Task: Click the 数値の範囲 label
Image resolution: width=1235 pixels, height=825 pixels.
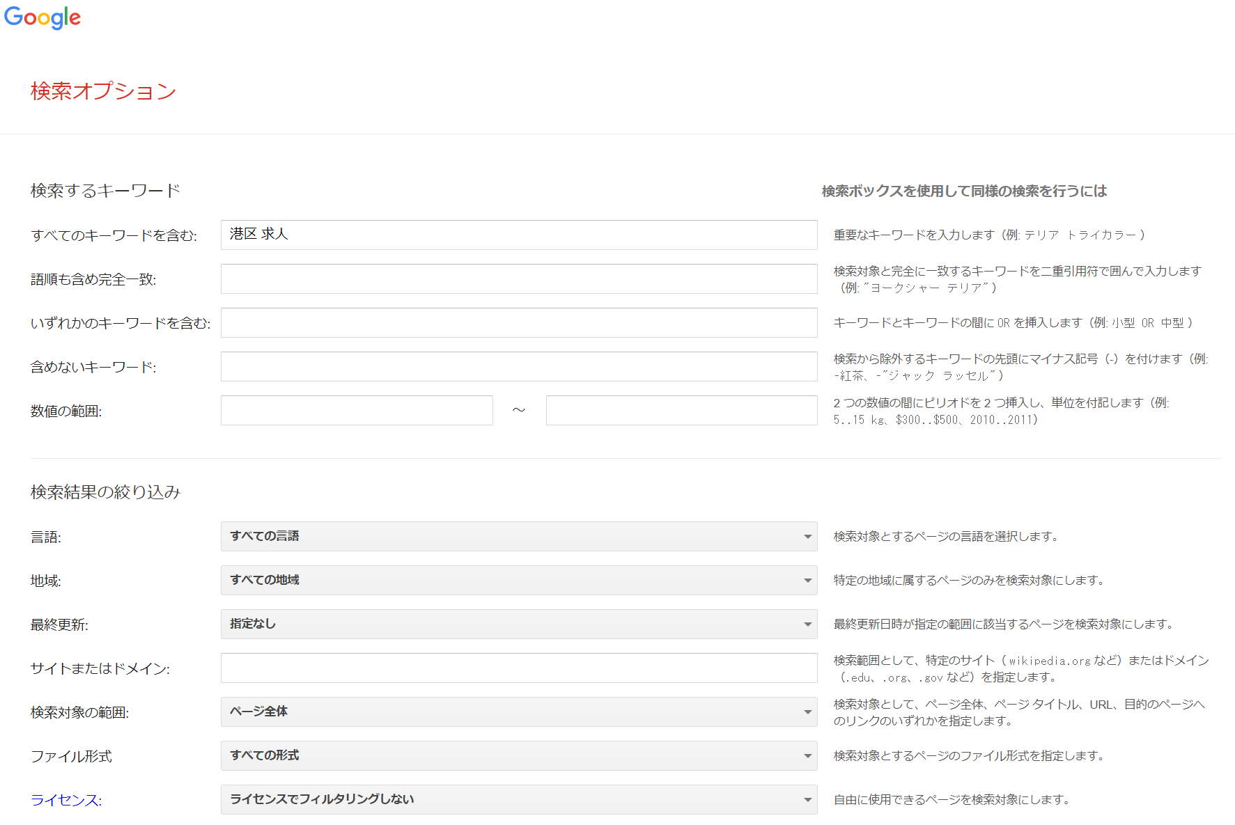Action: point(66,411)
